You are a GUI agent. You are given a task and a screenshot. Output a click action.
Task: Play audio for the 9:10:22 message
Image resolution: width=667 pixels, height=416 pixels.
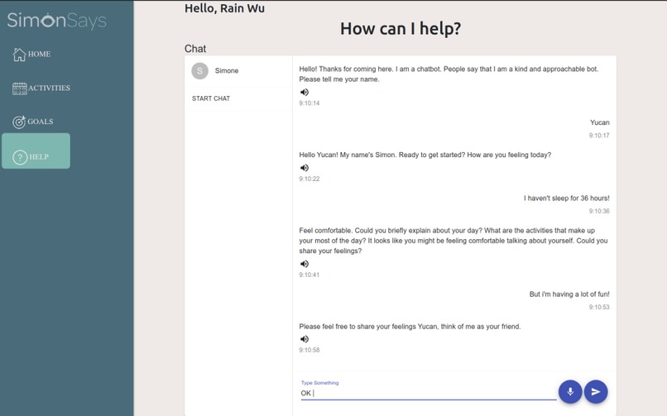pyautogui.click(x=305, y=168)
